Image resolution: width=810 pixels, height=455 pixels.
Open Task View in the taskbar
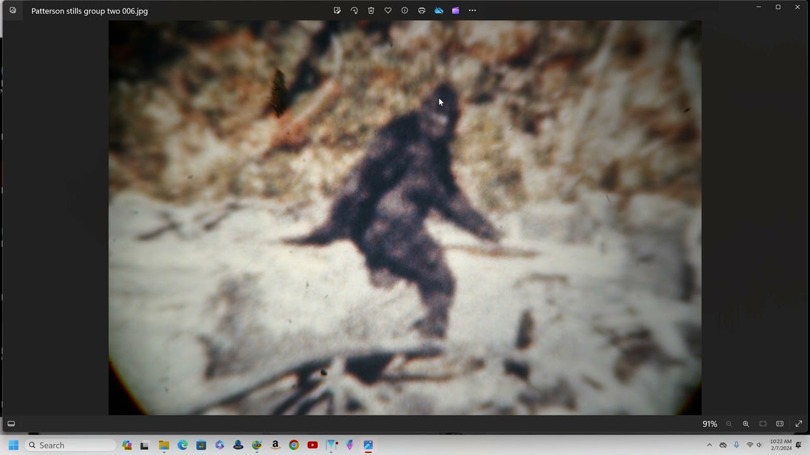[x=144, y=445]
